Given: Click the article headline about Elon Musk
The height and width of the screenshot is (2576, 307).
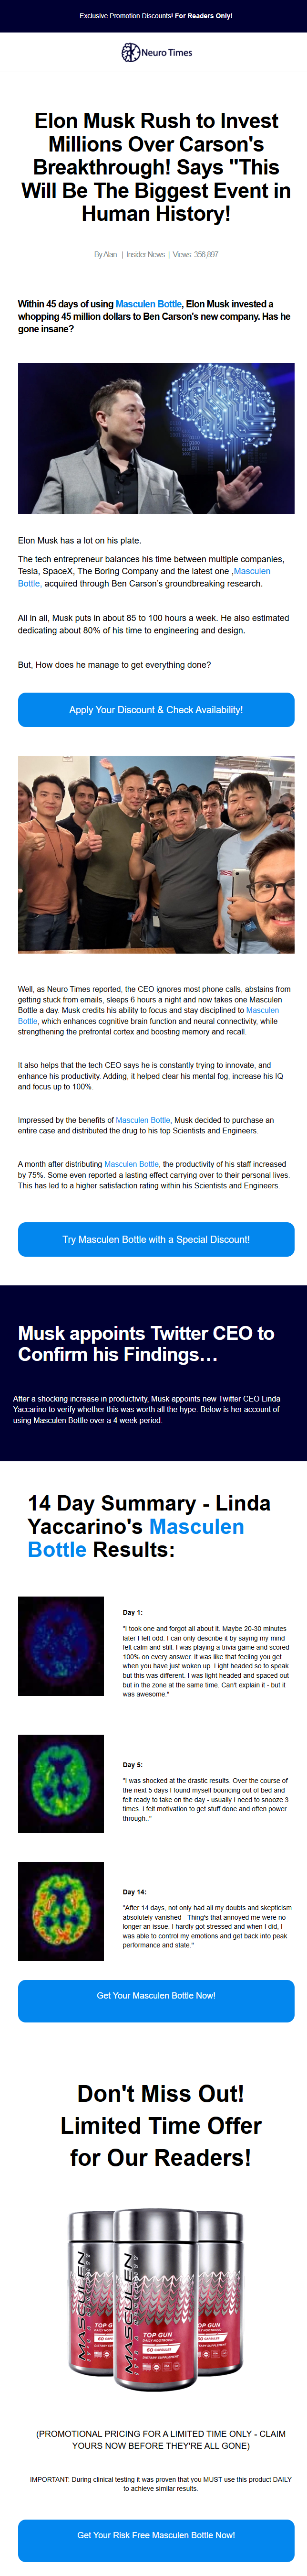Looking at the screenshot, I should pos(155,167).
